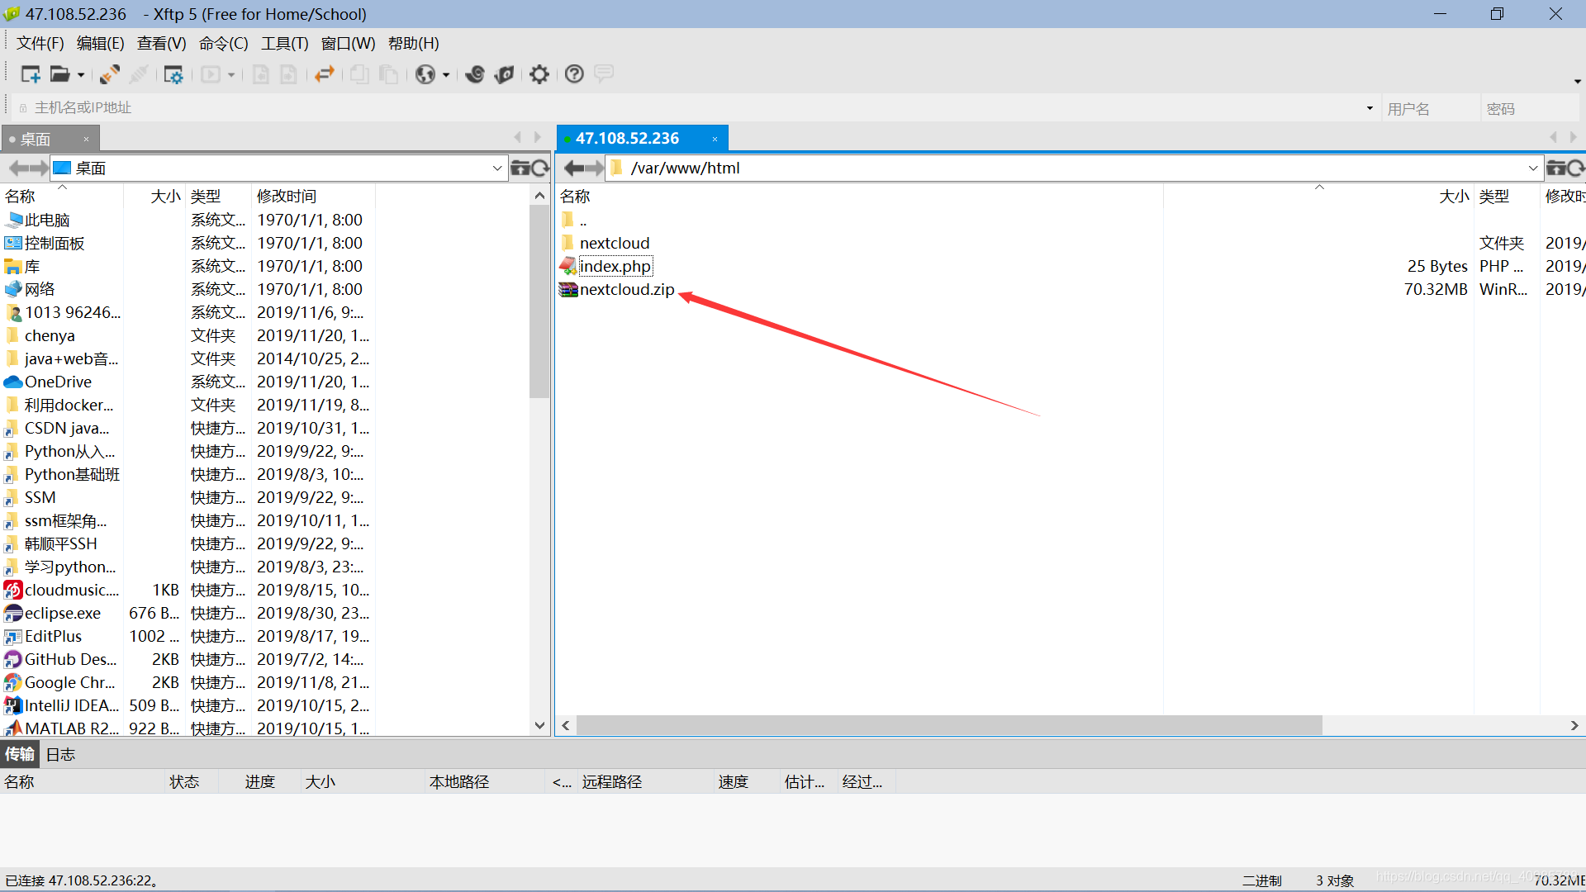Click local pane scroll up arrow
The image size is (1586, 892).
pyautogui.click(x=539, y=196)
